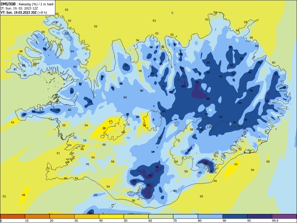Click the 70–80 pale blue legend swatch

click(185, 216)
